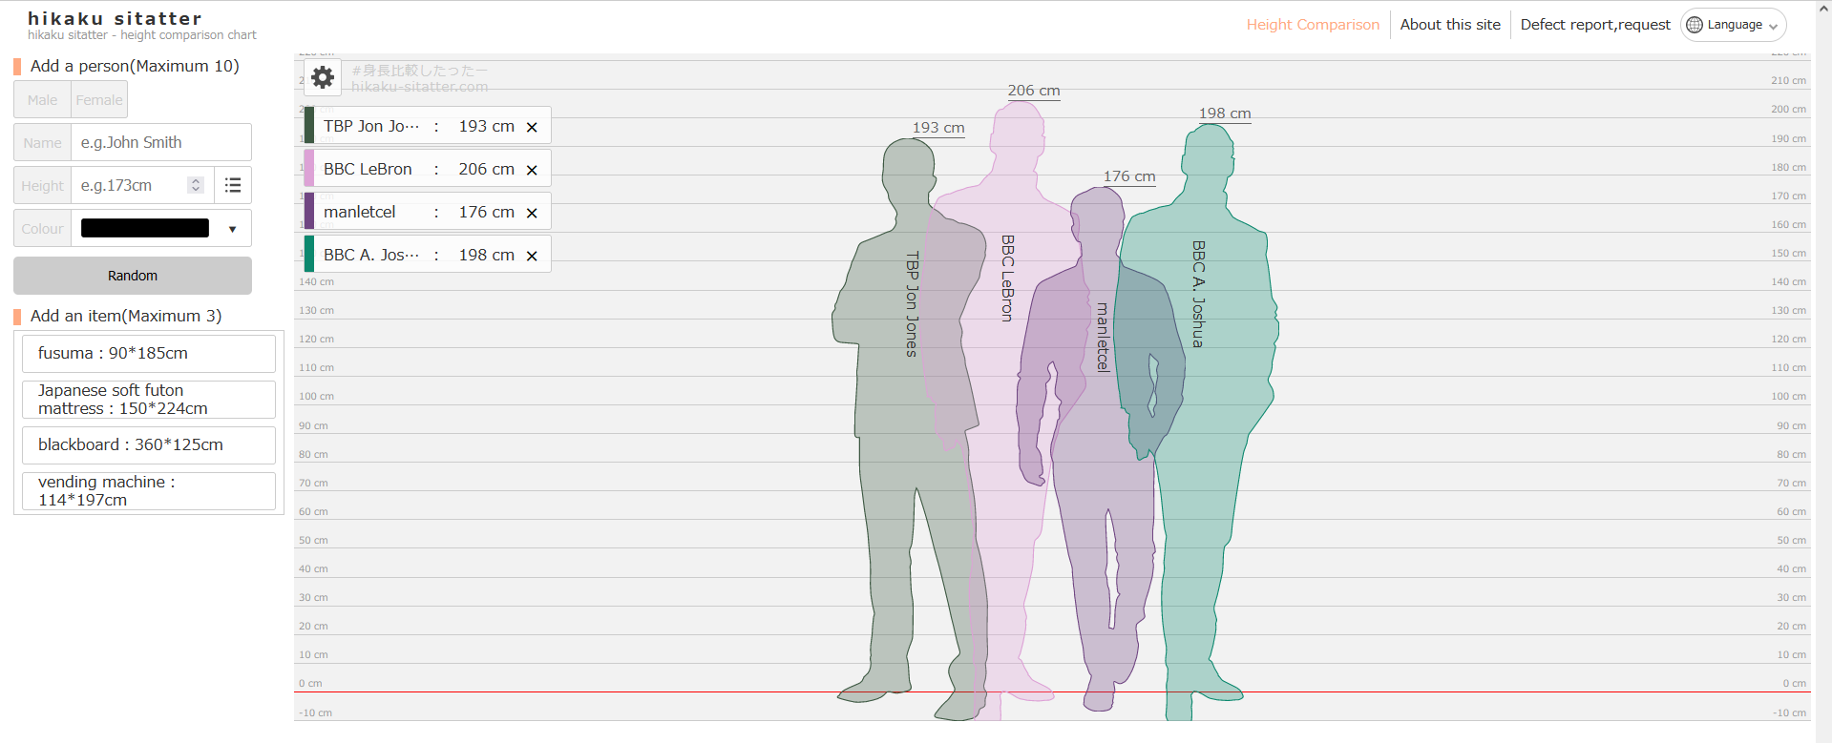Go to About this site
Image resolution: width=1832 pixels, height=743 pixels.
point(1449,25)
